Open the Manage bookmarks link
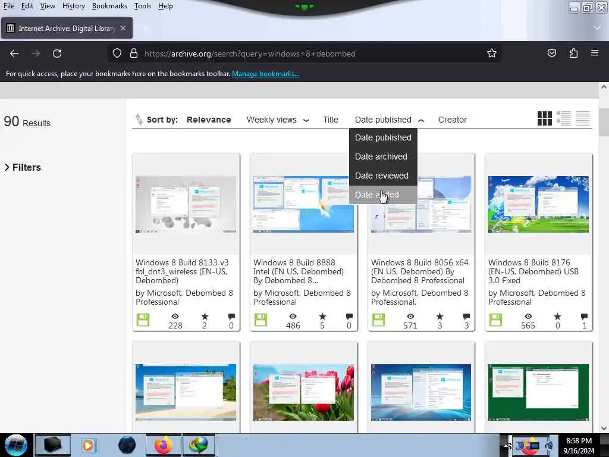This screenshot has height=457, width=609. click(266, 74)
